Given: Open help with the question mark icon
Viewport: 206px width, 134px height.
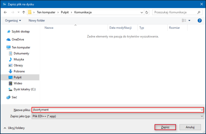Looking at the screenshot, I should pyautogui.click(x=199, y=20).
